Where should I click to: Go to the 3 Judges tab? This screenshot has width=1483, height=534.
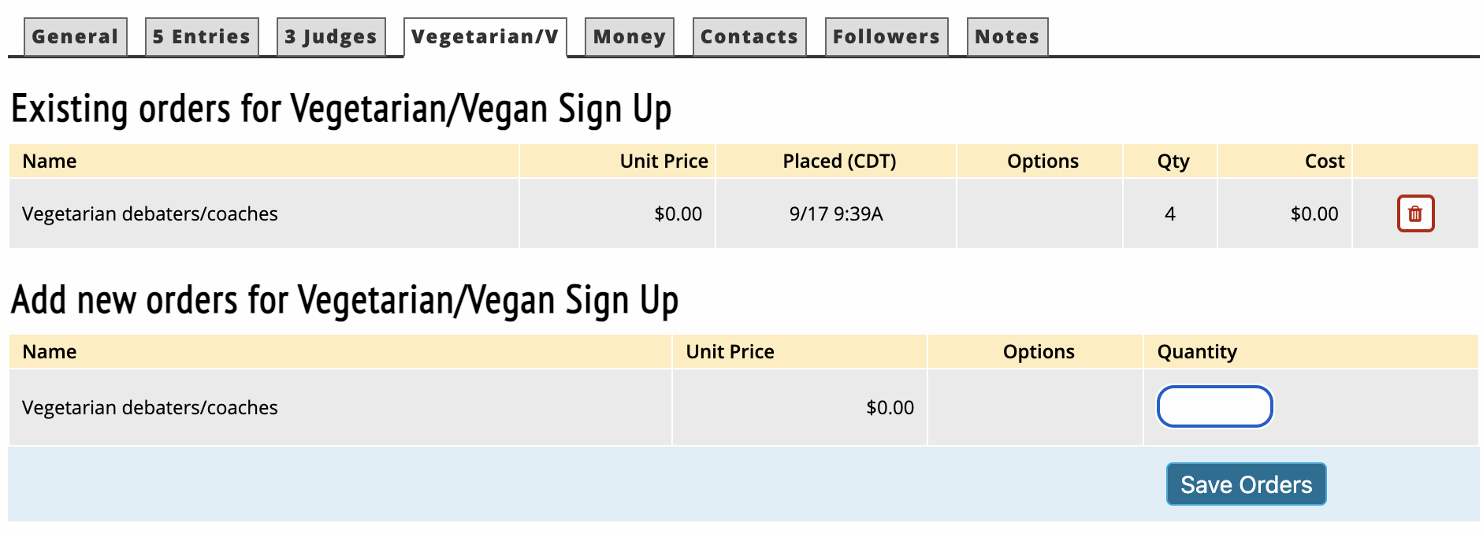pos(331,37)
